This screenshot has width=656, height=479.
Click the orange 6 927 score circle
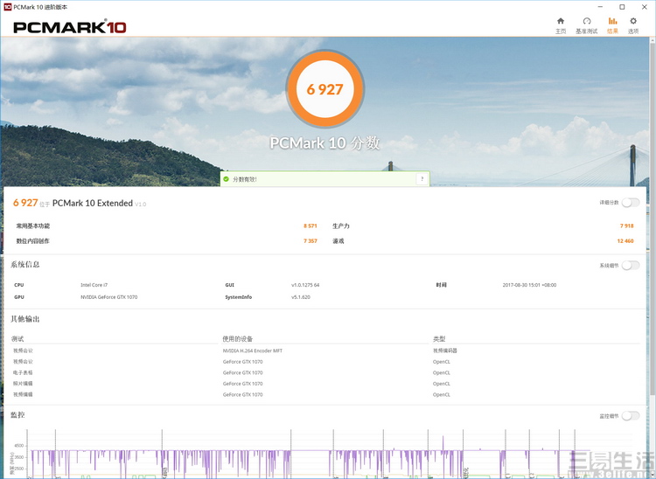325,89
